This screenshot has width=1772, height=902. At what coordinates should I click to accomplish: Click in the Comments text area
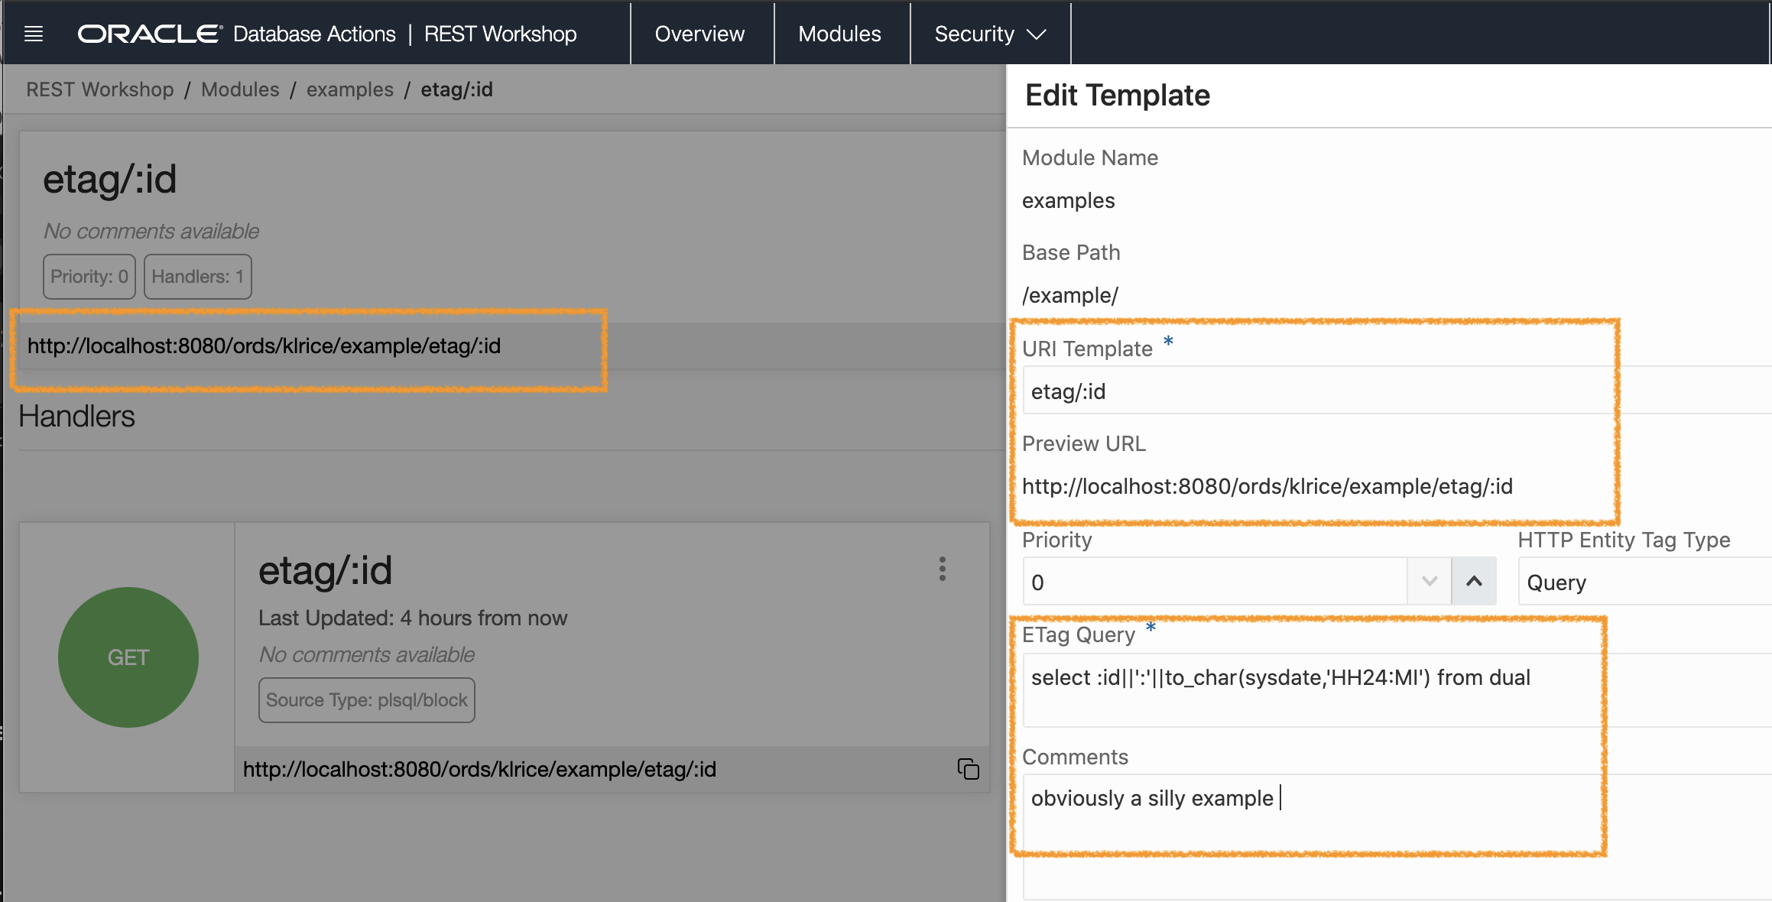[1397, 836]
